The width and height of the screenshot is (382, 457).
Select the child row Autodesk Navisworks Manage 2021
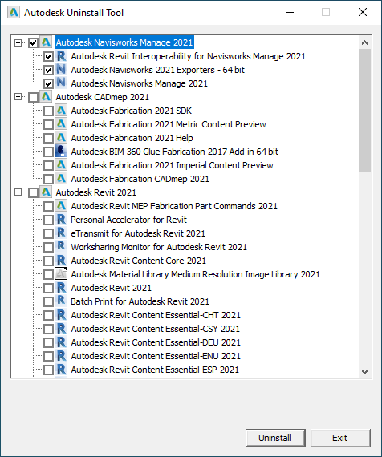pyautogui.click(x=139, y=83)
